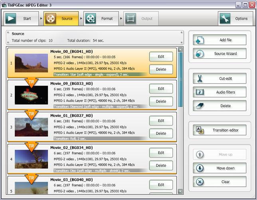
Task: Click the Clear X icon
Action: (200, 182)
